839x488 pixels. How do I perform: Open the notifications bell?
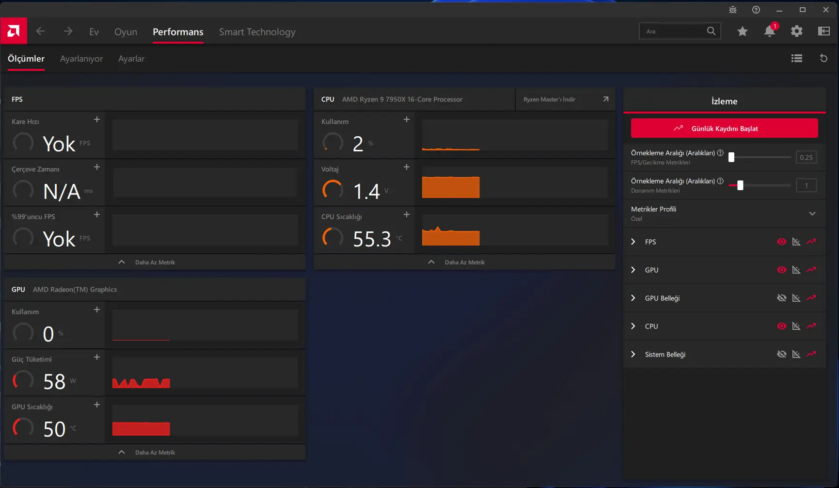click(770, 31)
